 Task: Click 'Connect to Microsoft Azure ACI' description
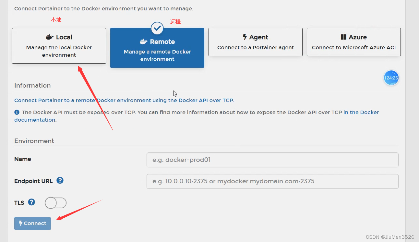tap(354, 47)
